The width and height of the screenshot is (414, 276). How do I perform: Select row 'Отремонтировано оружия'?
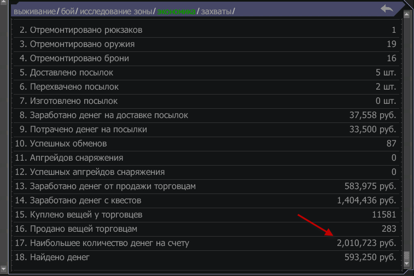point(207,44)
